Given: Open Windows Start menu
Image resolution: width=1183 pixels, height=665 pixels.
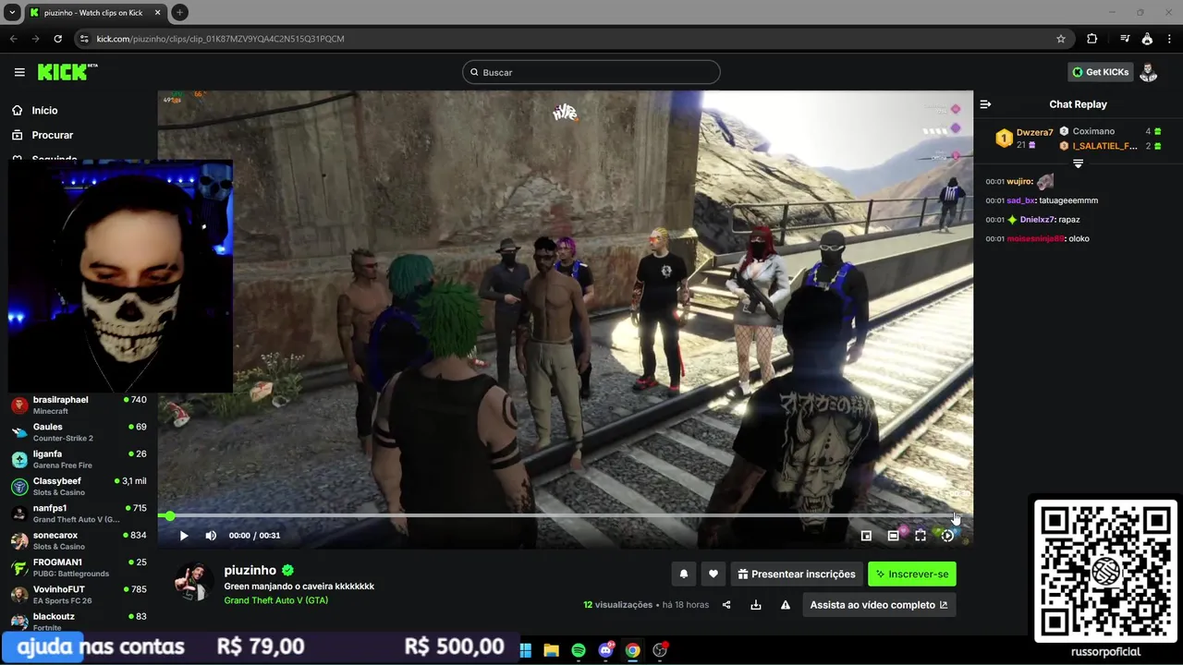Looking at the screenshot, I should pos(526,650).
